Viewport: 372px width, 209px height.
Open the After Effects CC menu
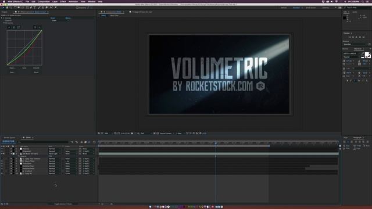(16, 1)
